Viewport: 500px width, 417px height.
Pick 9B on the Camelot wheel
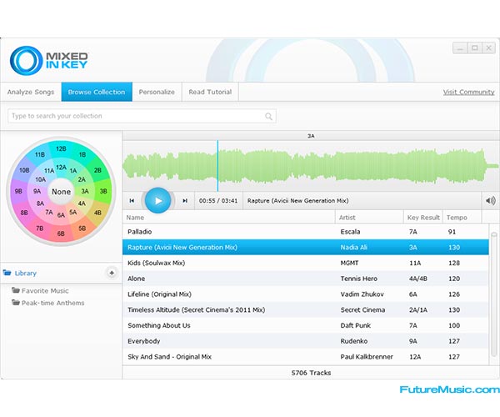pyautogui.click(x=18, y=192)
